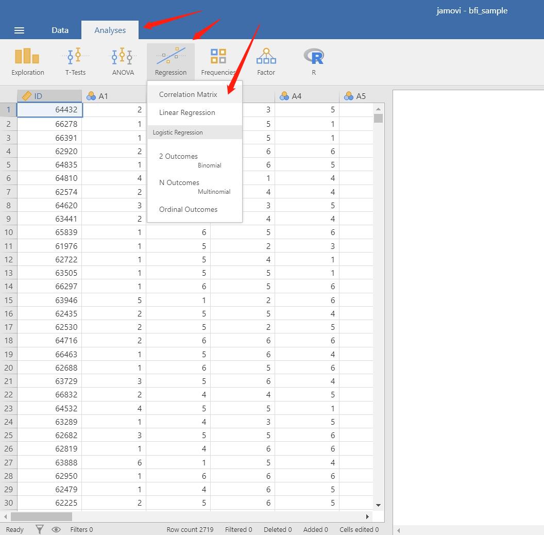Select cell with ID 64810
544x535 pixels.
pyautogui.click(x=49, y=178)
